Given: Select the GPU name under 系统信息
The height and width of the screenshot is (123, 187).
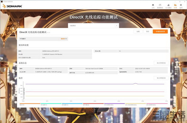Looking at the screenshot, I should tap(44, 69).
